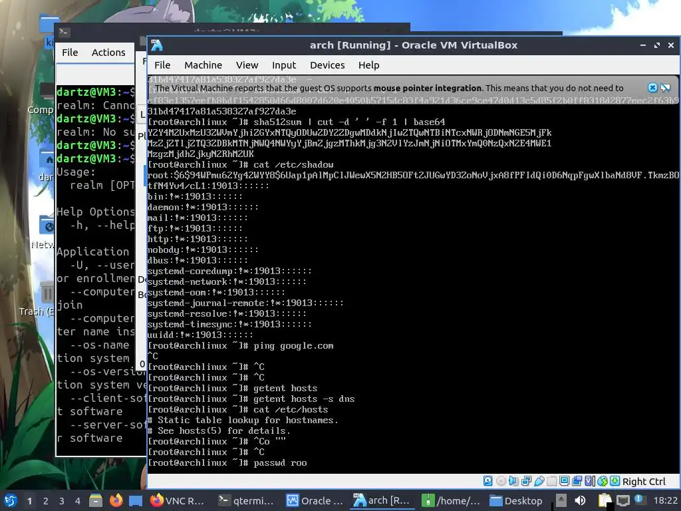
Task: Open Actions menu in qterminal window
Action: pyautogui.click(x=108, y=53)
